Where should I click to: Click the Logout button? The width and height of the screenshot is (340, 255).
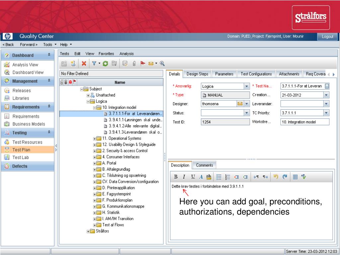[327, 37]
